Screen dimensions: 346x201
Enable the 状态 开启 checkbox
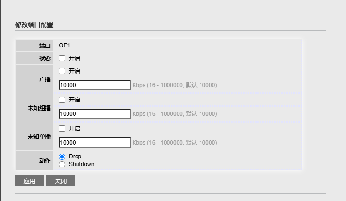pos(62,58)
